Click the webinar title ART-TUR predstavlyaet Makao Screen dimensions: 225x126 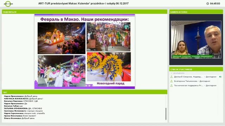click(83, 3)
